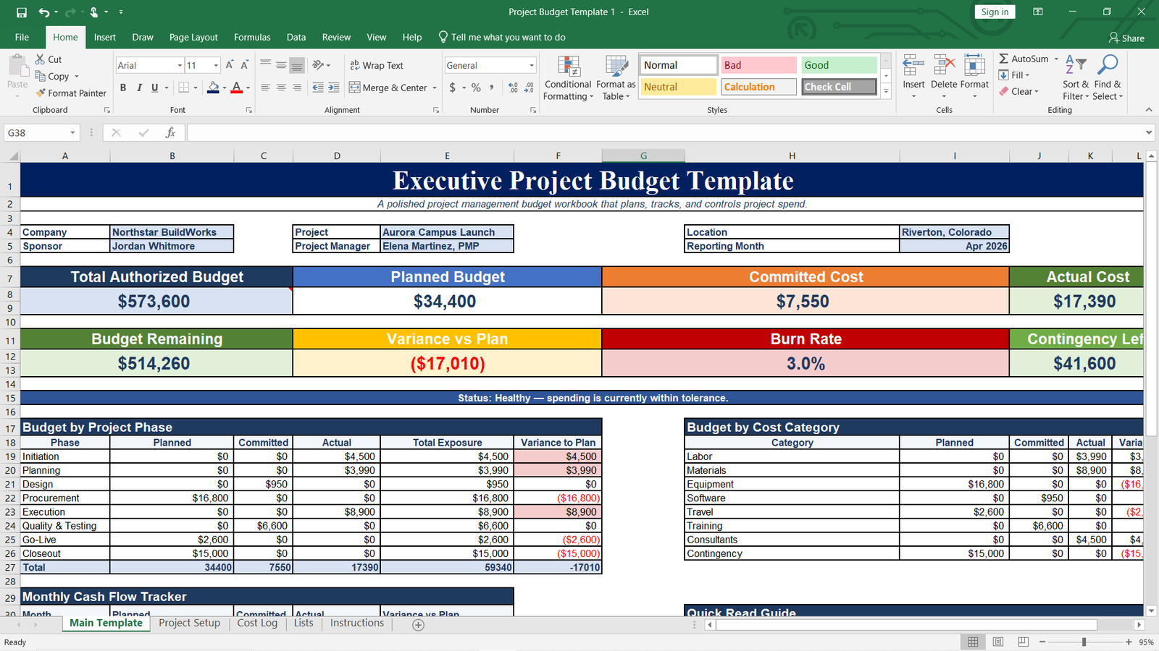The width and height of the screenshot is (1159, 651).
Task: Switch to Page Layout view in status bar
Action: (998, 642)
